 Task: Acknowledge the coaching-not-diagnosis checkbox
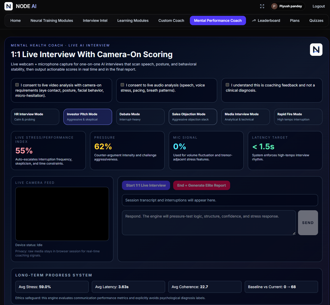[x=227, y=84]
